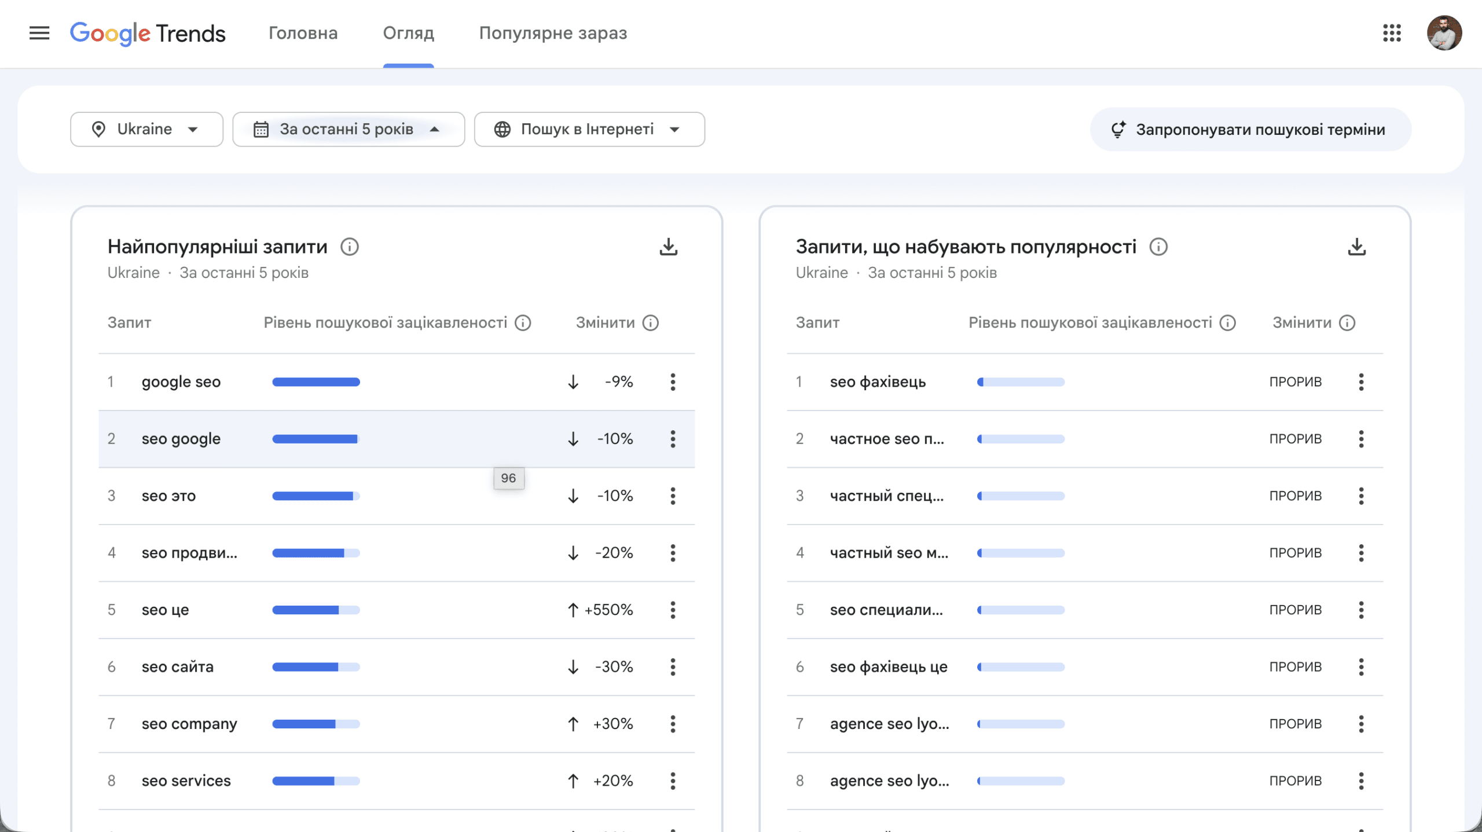Open more options for seo фахівець це

pos(1361,667)
